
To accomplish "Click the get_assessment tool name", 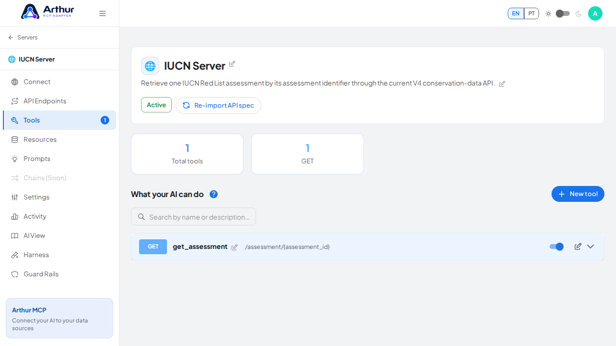I will [x=200, y=247].
